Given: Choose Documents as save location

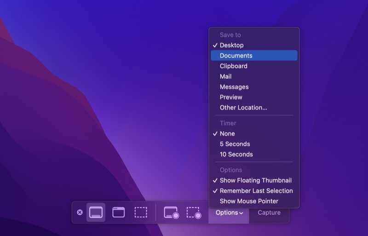Looking at the screenshot, I should pos(254,55).
